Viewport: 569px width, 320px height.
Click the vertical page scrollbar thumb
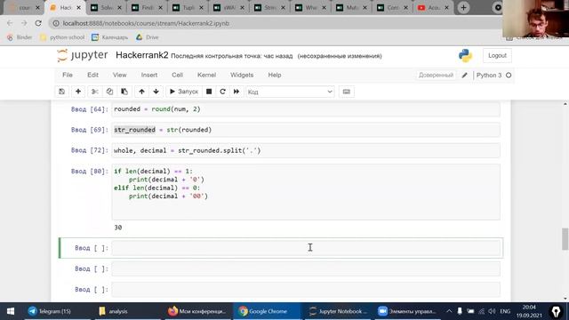[565, 239]
